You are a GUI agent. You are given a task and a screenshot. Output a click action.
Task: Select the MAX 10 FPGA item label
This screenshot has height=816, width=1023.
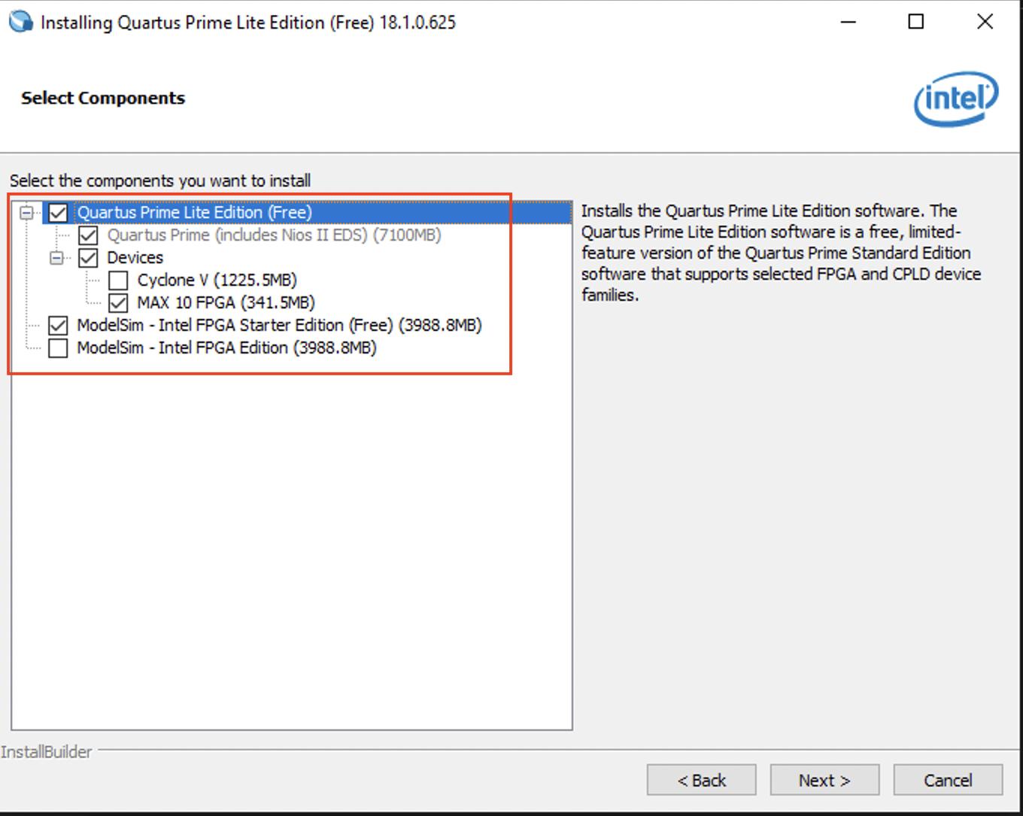coord(226,303)
